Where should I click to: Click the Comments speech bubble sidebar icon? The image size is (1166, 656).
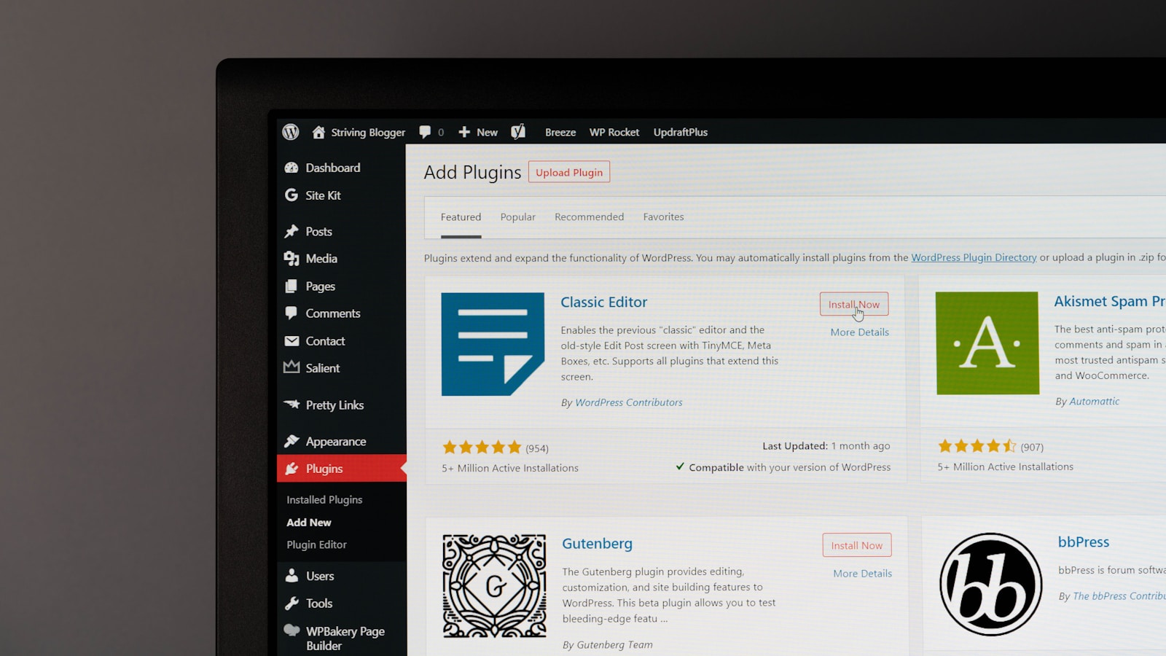point(291,313)
